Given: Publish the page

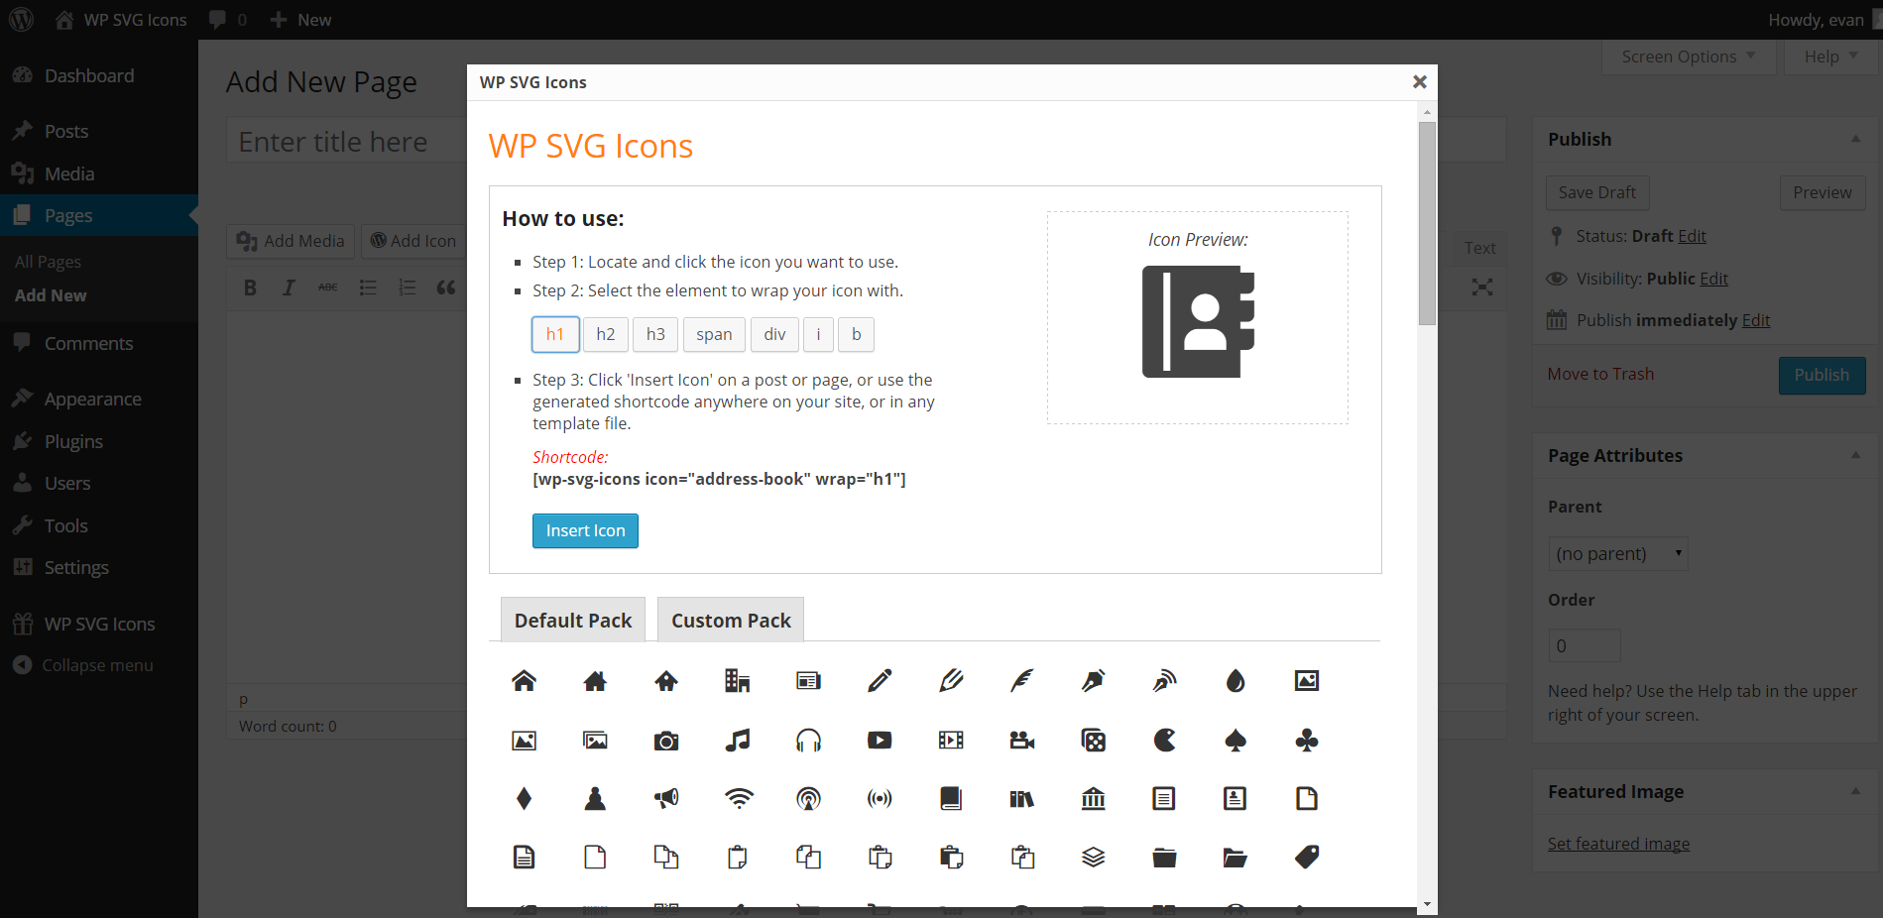Looking at the screenshot, I should pyautogui.click(x=1822, y=375).
